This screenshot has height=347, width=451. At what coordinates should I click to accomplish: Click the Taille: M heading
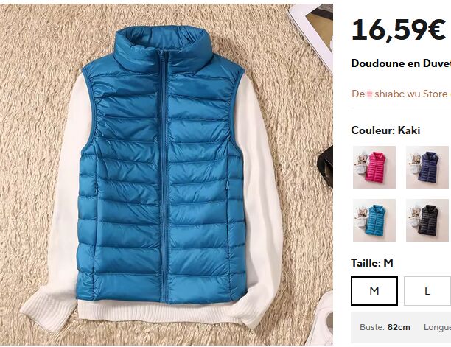click(x=372, y=263)
